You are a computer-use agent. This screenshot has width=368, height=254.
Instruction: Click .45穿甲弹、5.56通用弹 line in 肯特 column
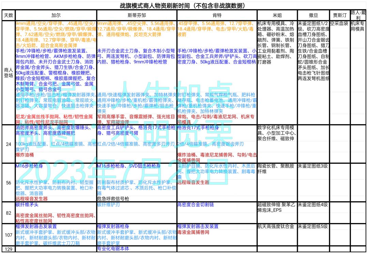[216, 23]
